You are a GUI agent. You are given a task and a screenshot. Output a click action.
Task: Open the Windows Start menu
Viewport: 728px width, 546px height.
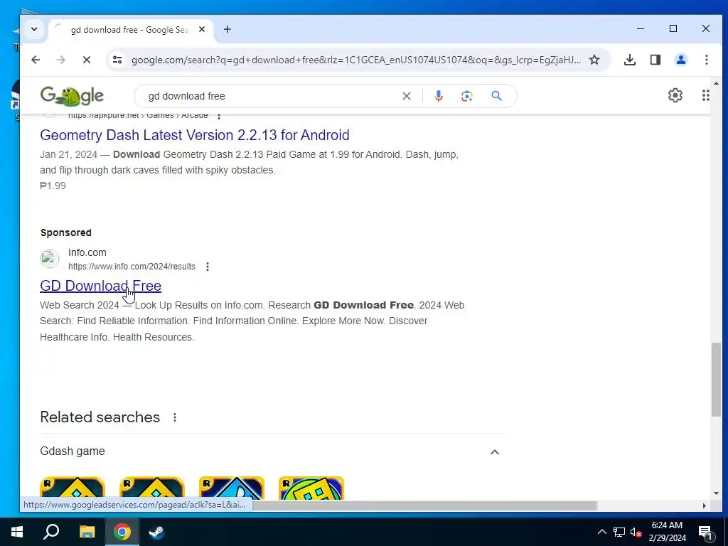(x=17, y=532)
